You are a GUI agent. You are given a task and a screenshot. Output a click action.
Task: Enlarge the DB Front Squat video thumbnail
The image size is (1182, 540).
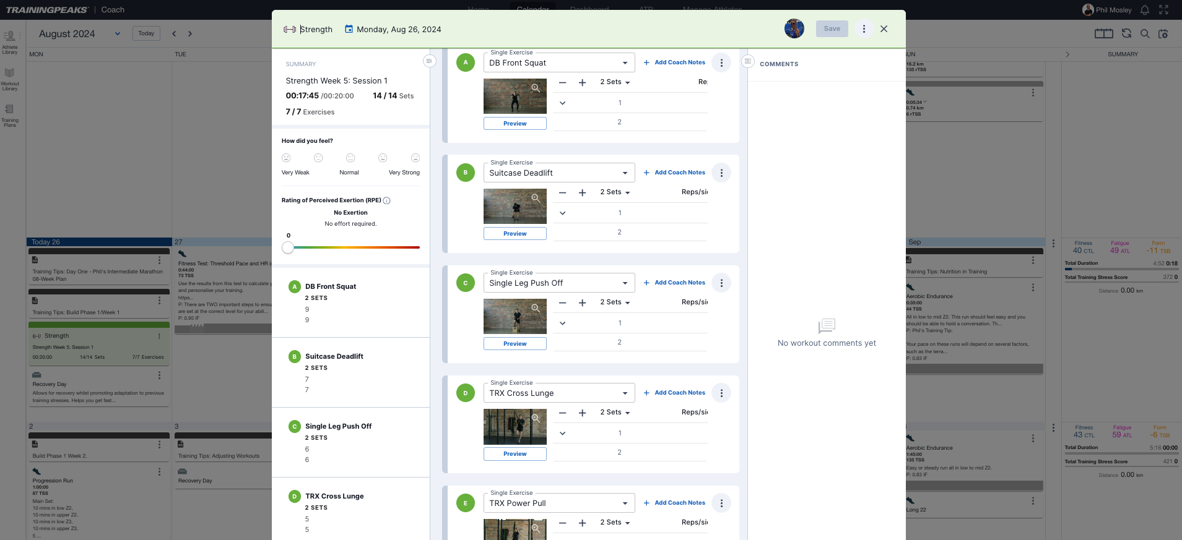(x=536, y=88)
